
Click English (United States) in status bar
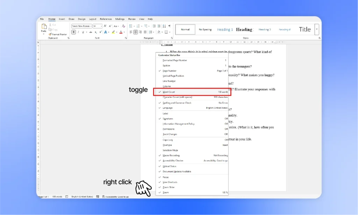[x=82, y=196]
